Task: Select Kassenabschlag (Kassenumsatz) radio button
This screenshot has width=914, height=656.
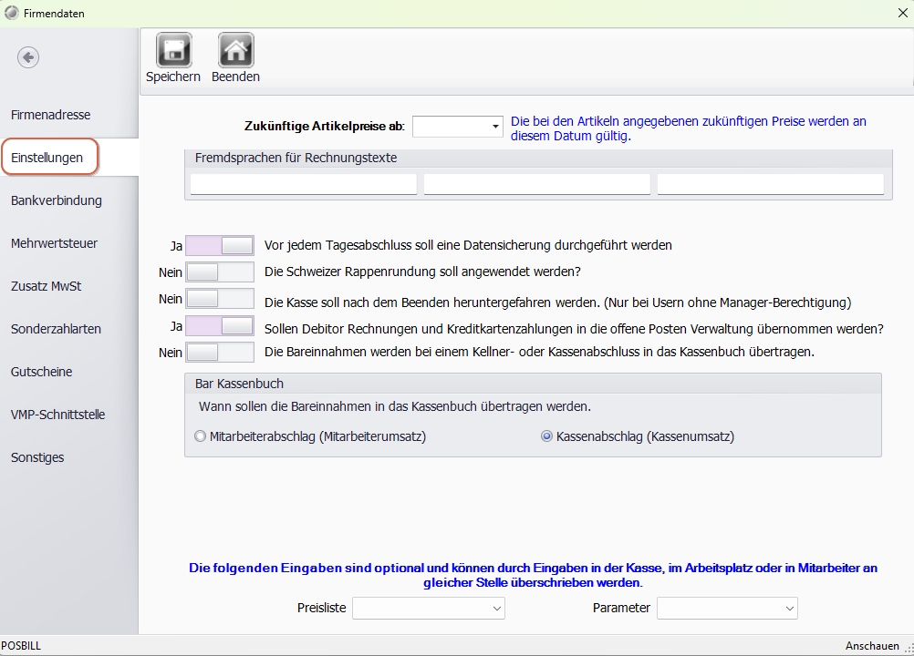Action: pos(546,436)
